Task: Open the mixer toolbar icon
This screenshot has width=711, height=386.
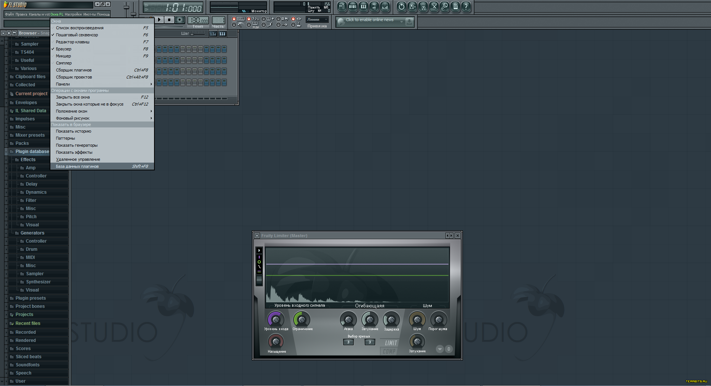Action: 385,7
